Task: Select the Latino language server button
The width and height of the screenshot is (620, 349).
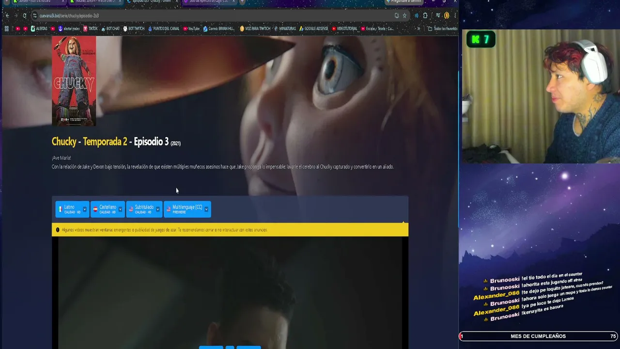Action: (x=72, y=209)
